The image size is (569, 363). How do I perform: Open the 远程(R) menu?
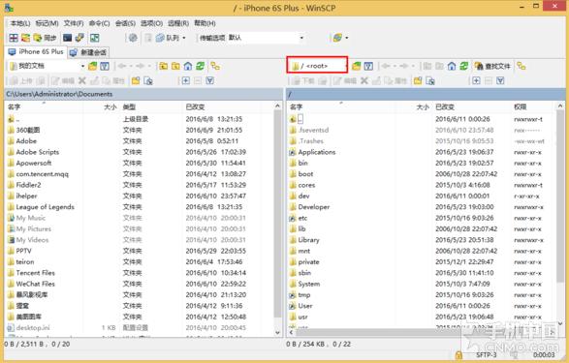click(177, 23)
